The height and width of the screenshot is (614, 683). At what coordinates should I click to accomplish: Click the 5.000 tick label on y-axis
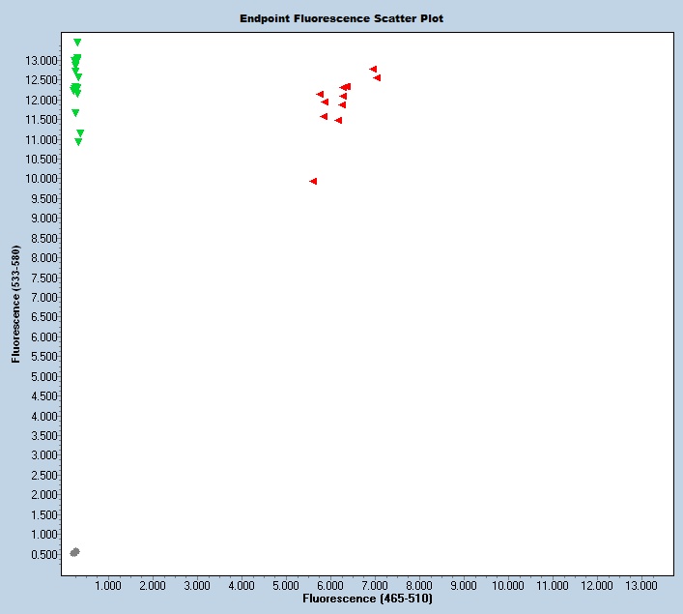43,376
